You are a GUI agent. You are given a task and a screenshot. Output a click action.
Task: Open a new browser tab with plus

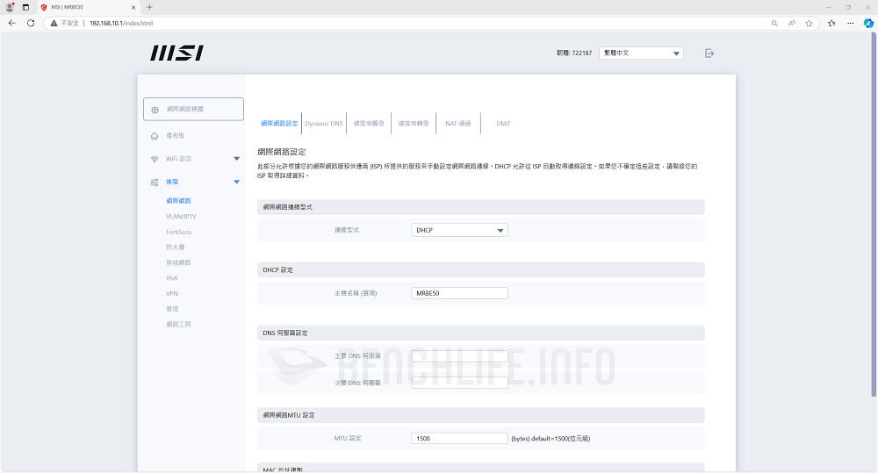[x=149, y=7]
